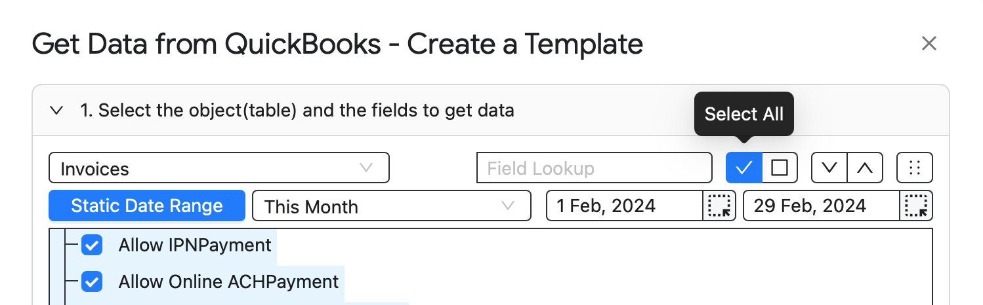Image resolution: width=983 pixels, height=305 pixels.
Task: Collapse the step 1 select object section
Action: [56, 111]
